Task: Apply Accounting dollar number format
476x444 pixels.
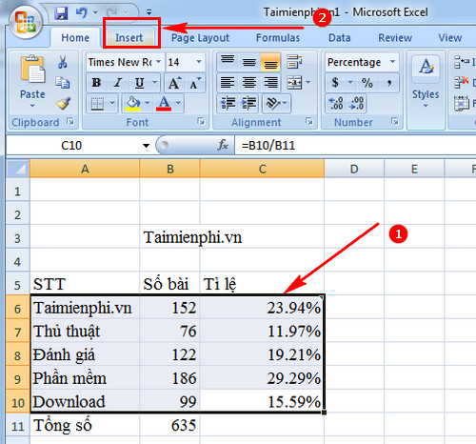Action: pos(335,83)
